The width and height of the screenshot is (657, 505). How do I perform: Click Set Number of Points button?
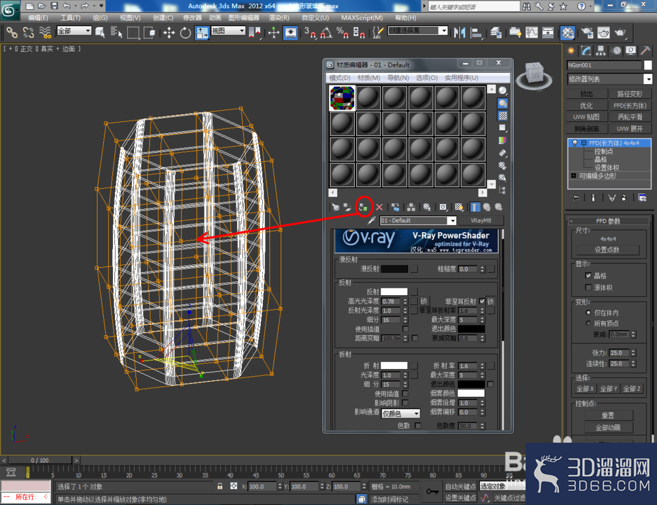coord(608,249)
